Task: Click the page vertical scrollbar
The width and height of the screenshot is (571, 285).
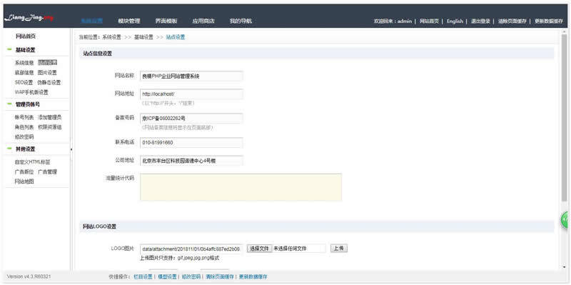Action: click(x=565, y=116)
